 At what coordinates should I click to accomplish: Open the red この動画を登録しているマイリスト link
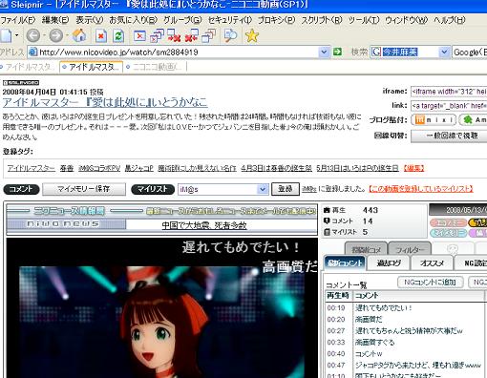pyautogui.click(x=421, y=189)
